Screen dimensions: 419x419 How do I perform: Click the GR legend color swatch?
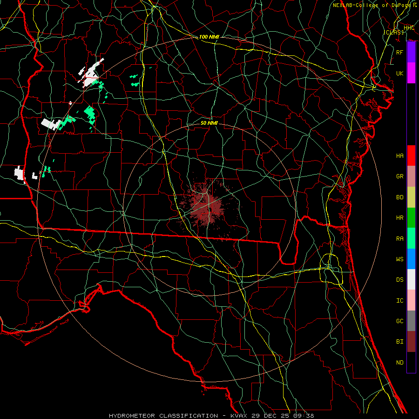click(411, 176)
